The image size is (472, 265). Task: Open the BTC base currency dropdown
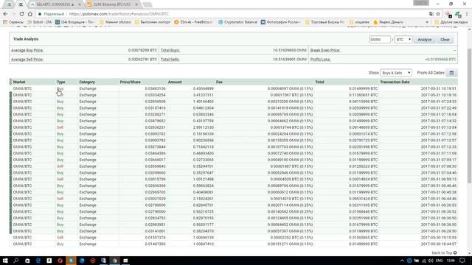tap(403, 39)
